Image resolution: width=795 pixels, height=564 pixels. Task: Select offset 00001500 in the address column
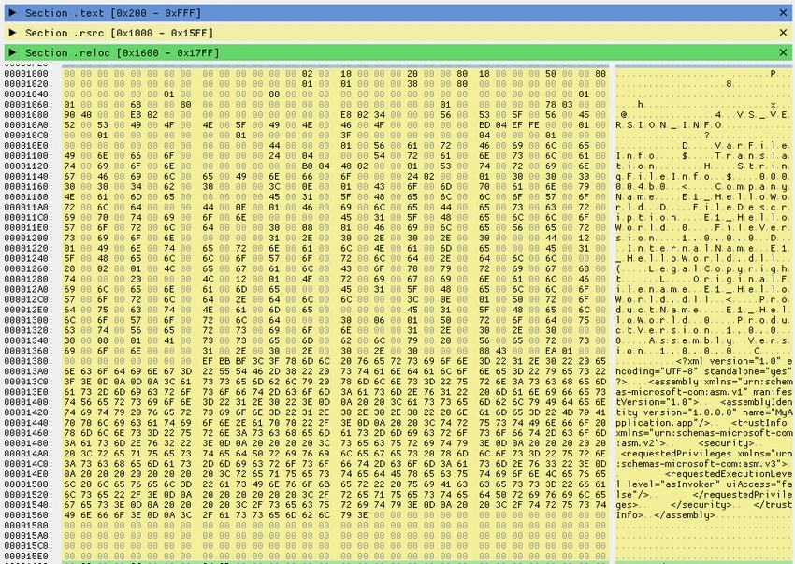pos(28,484)
